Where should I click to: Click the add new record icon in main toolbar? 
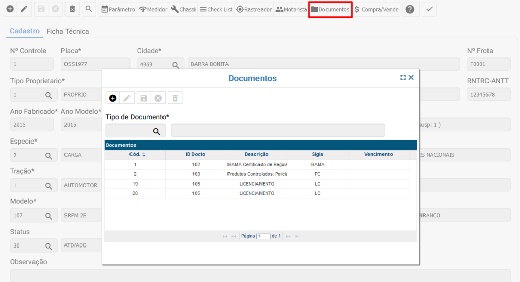[x=9, y=9]
